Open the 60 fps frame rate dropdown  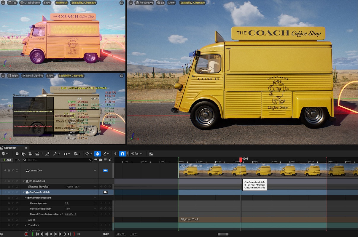tap(136, 154)
